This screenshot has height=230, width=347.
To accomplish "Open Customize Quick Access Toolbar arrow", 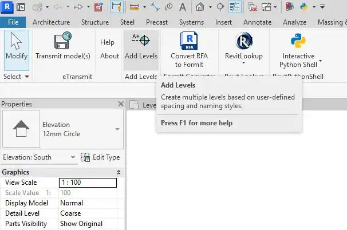I will tap(322, 7).
